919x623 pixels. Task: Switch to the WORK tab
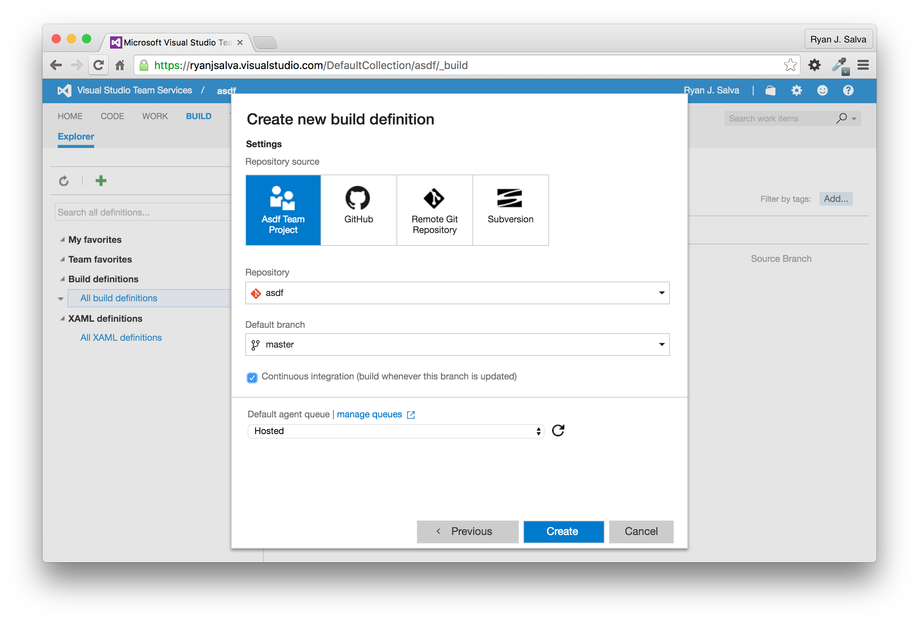pyautogui.click(x=155, y=116)
